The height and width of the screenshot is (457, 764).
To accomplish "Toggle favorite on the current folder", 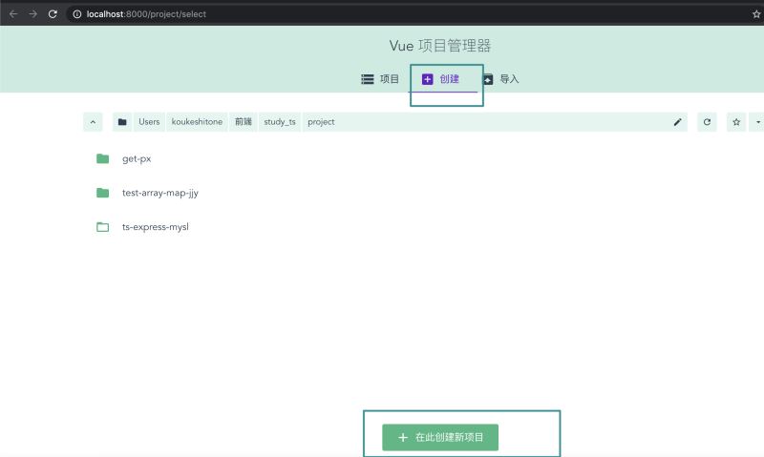I will [736, 122].
